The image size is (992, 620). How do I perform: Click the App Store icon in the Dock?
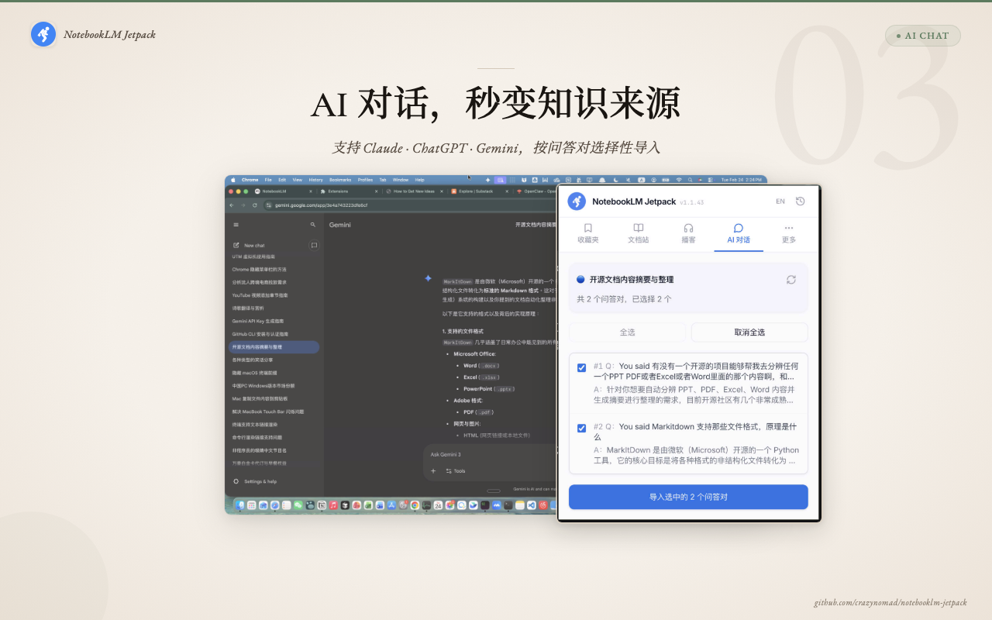tap(391, 505)
